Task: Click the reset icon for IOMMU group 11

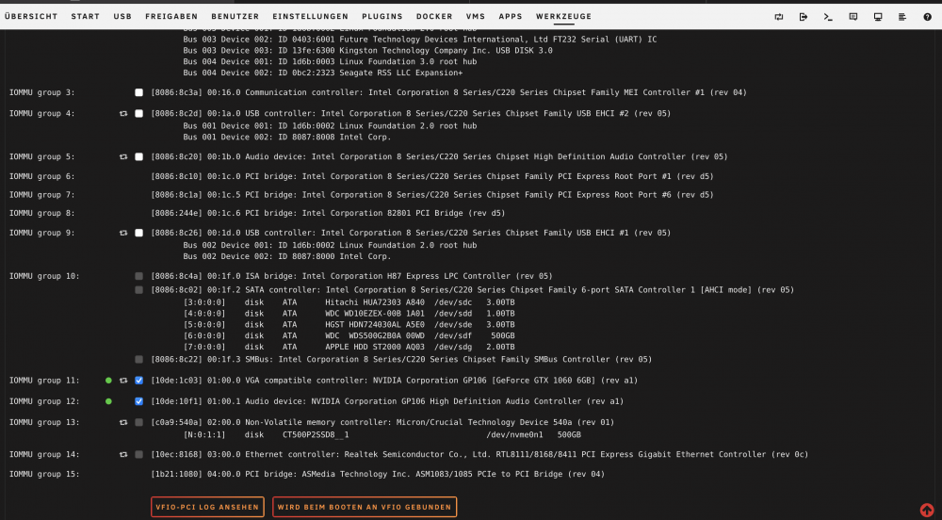Action: (x=123, y=381)
